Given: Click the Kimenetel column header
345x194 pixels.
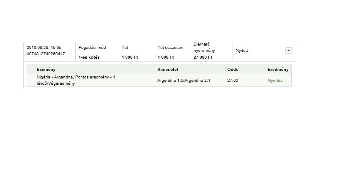Looking at the screenshot, I should (x=168, y=69).
